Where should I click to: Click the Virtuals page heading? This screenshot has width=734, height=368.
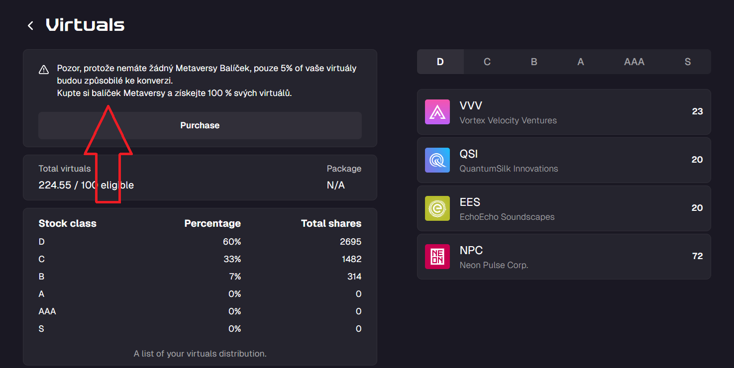(85, 25)
